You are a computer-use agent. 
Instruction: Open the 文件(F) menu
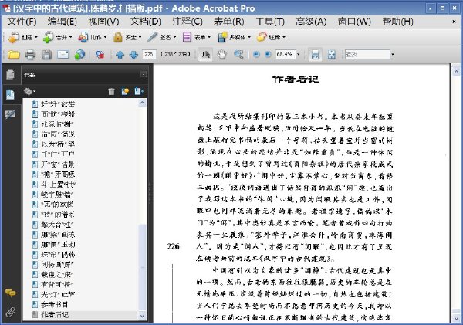[22, 22]
